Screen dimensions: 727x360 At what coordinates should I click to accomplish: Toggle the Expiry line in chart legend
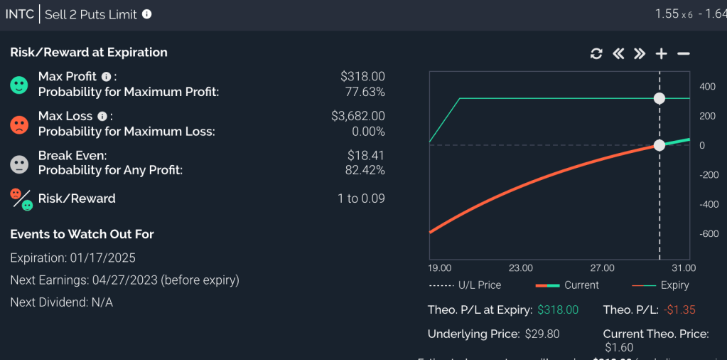tap(660, 285)
